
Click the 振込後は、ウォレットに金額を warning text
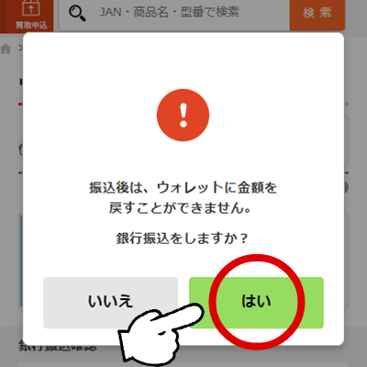pyautogui.click(x=183, y=187)
